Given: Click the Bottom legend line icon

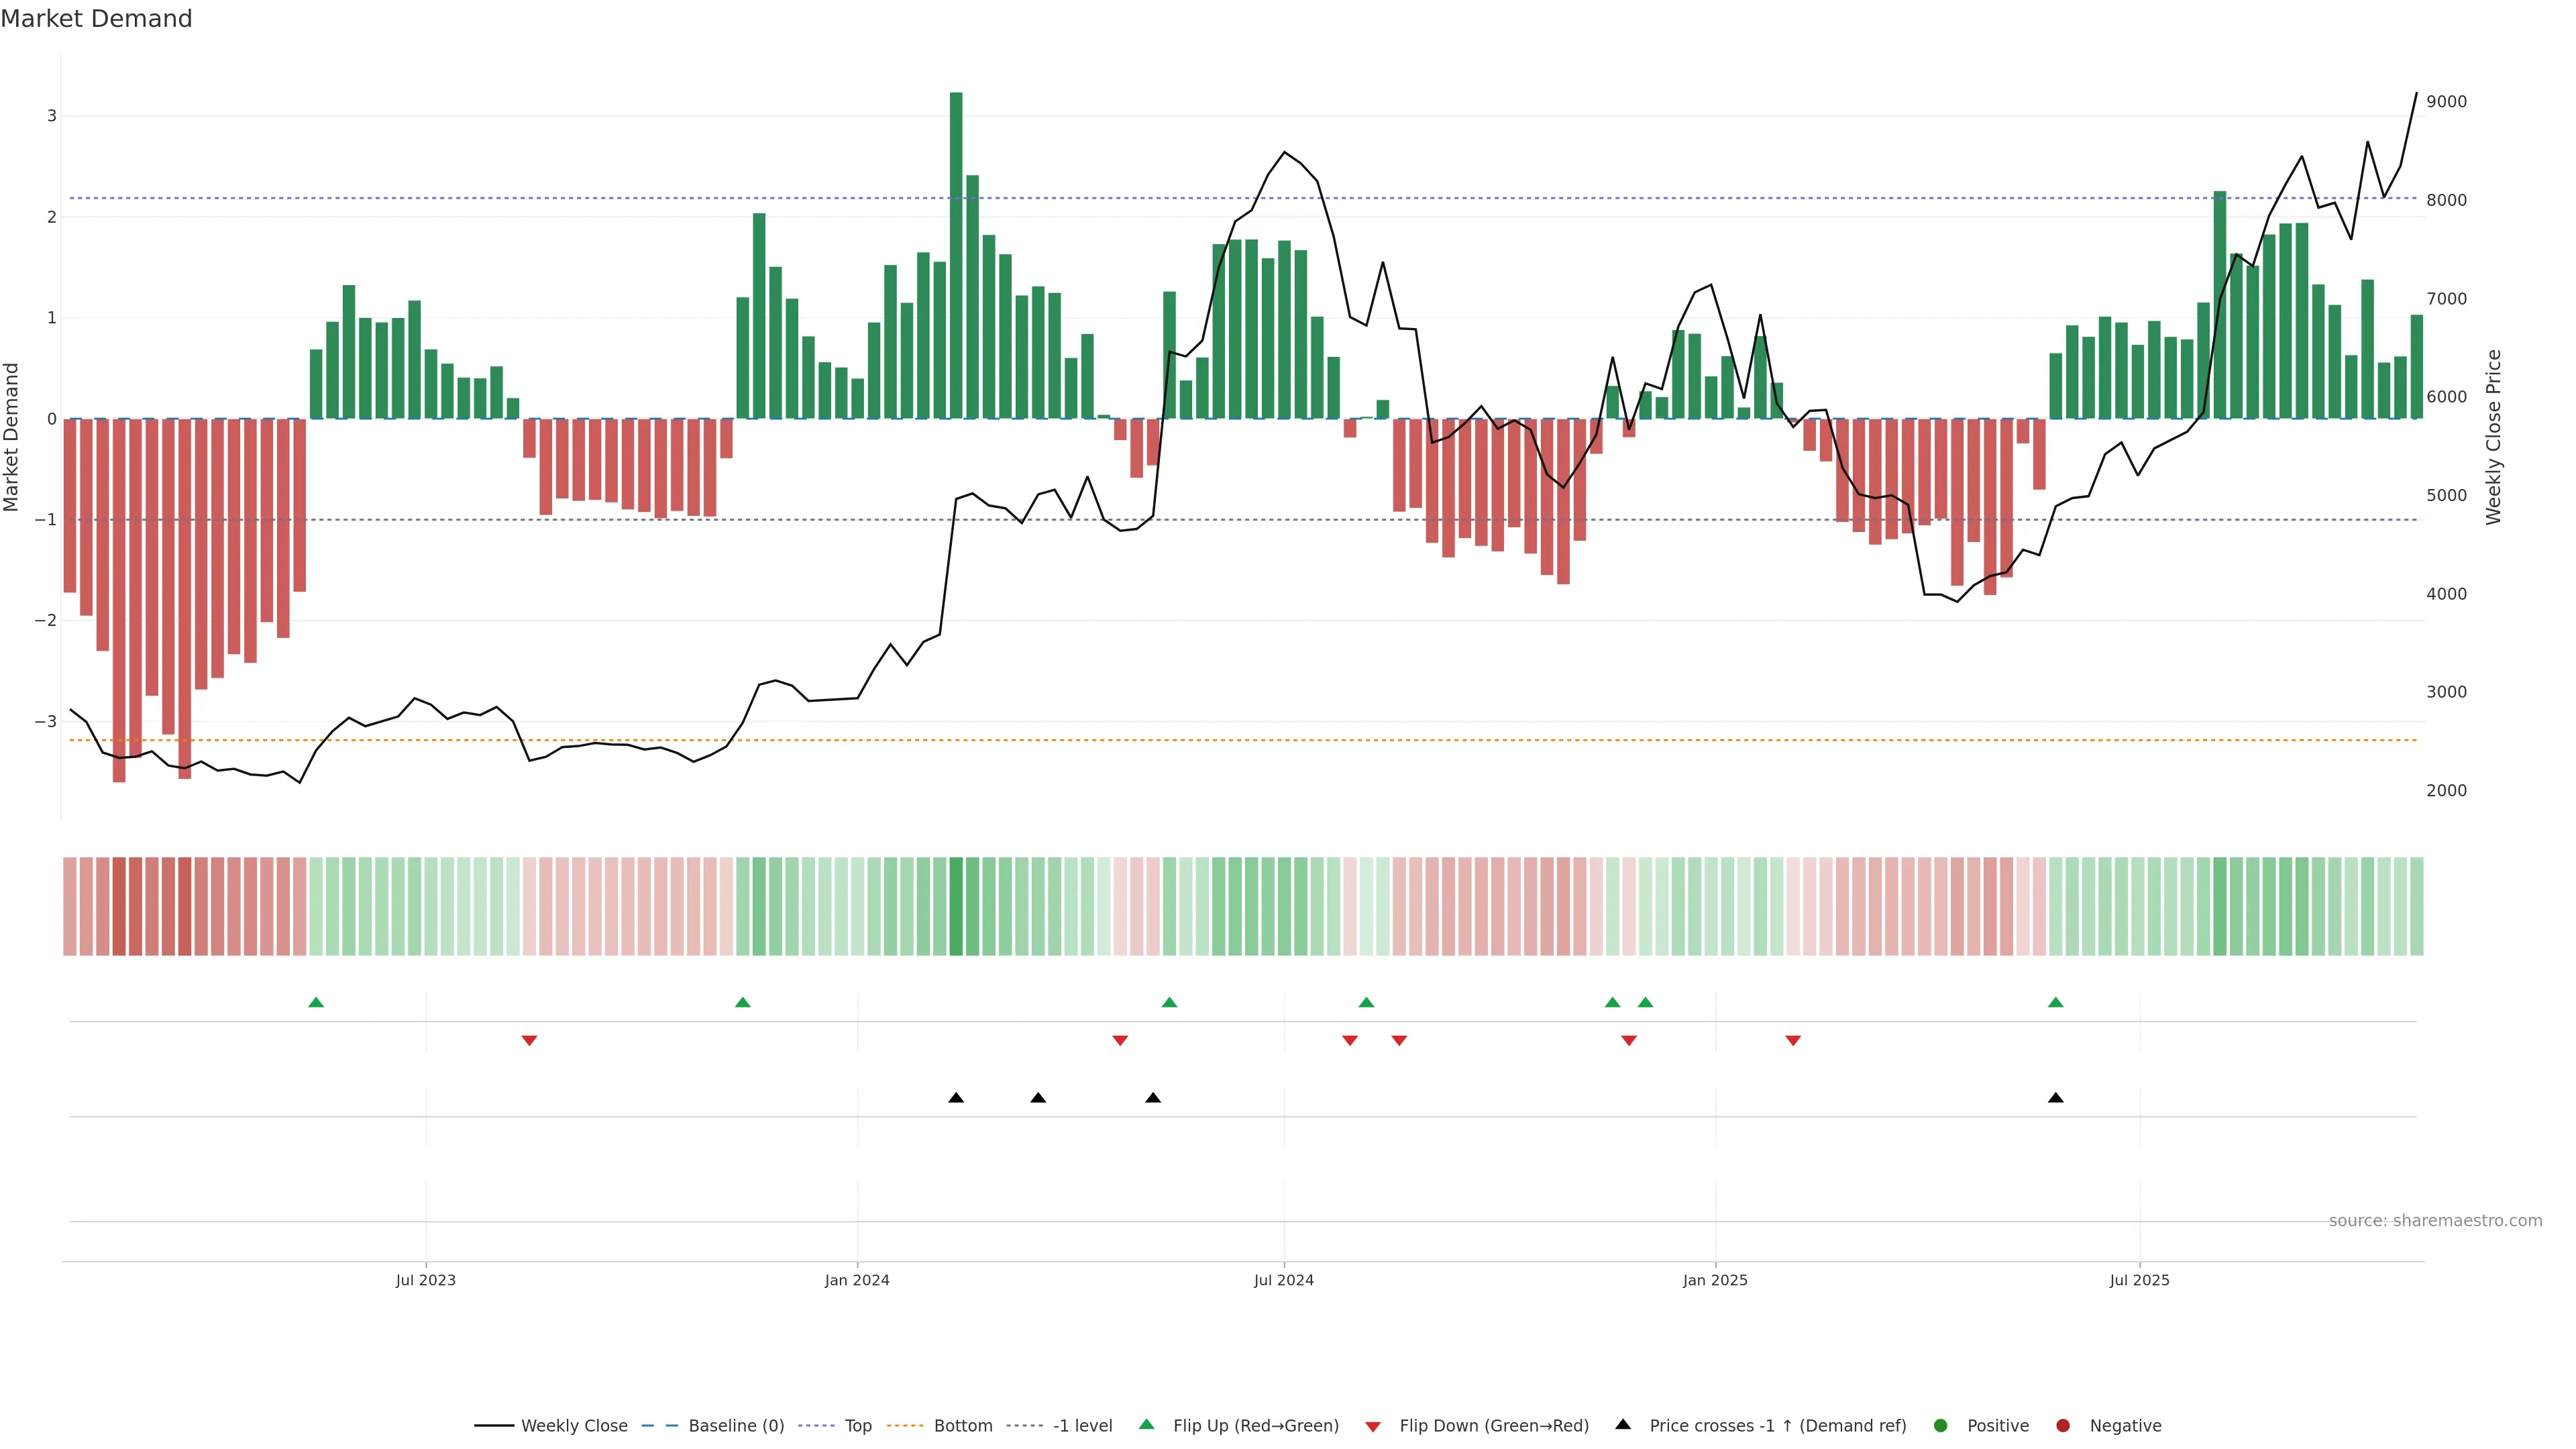Looking at the screenshot, I should pos(905,1426).
